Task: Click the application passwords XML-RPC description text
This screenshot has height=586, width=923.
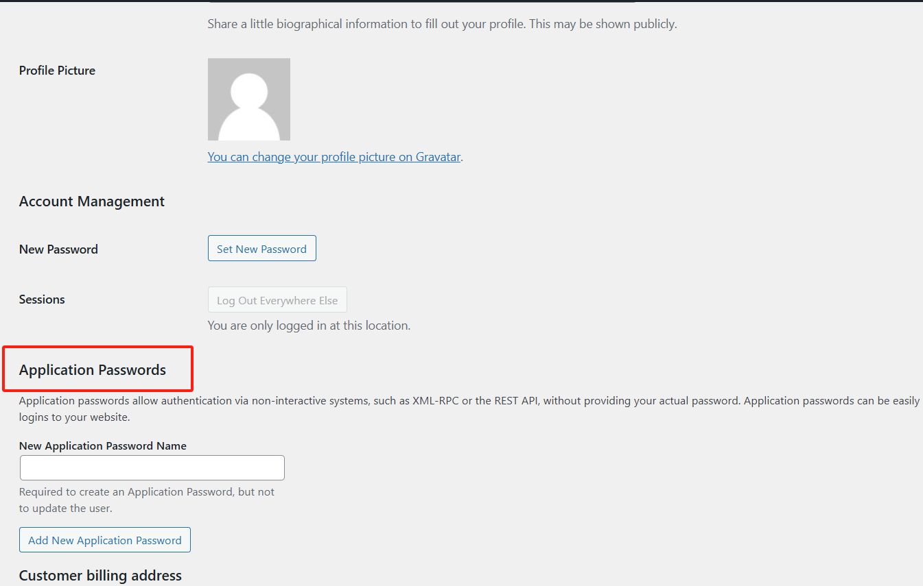Action: click(469, 408)
